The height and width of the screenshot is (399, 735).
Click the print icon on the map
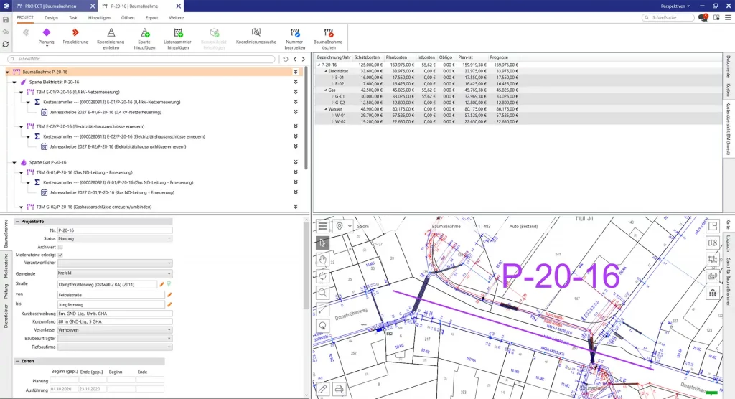point(340,390)
